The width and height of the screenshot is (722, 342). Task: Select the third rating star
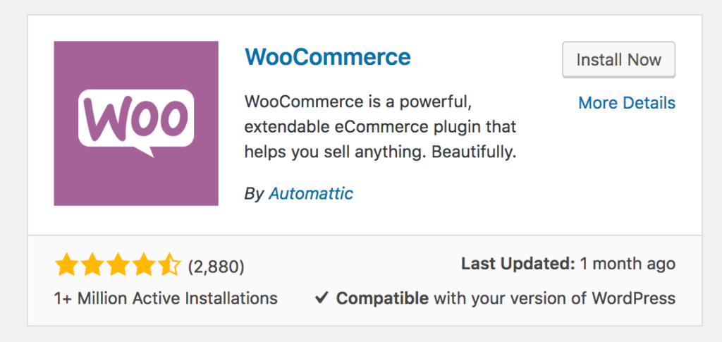point(118,266)
